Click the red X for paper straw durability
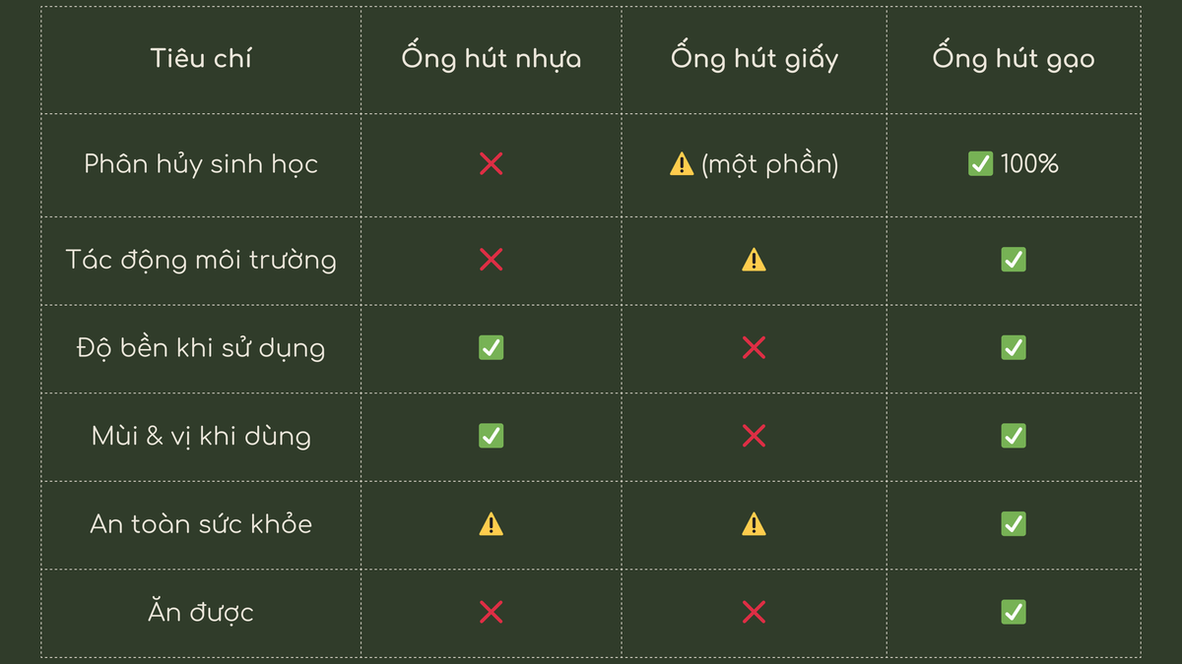 [754, 347]
